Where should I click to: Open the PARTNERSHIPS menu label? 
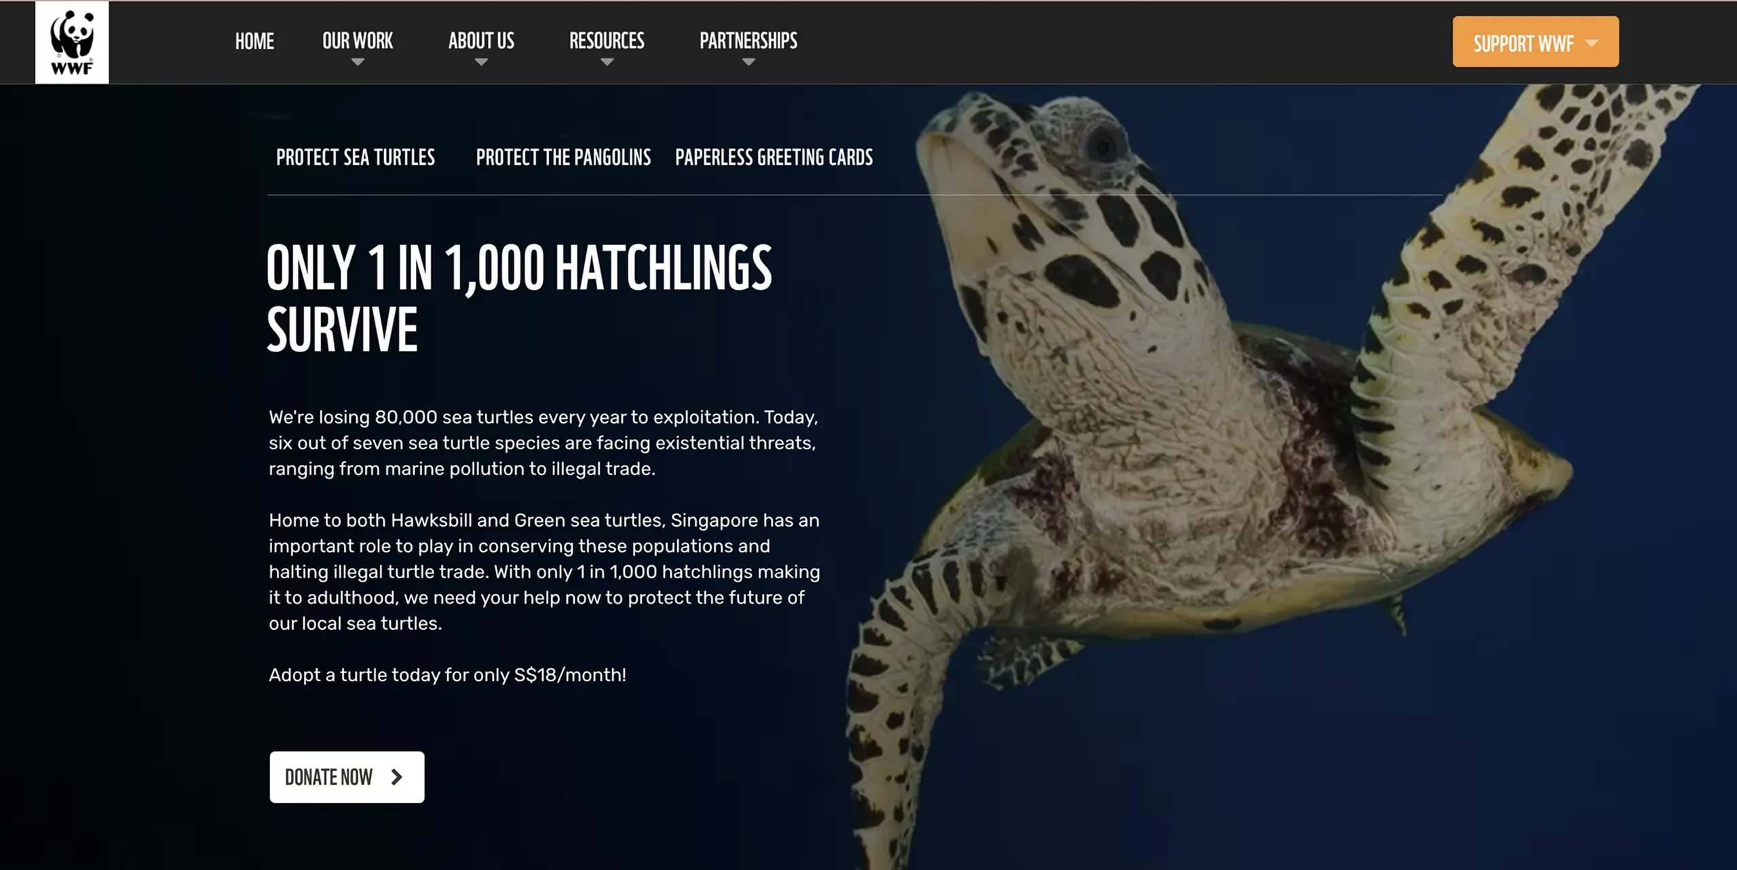click(748, 41)
